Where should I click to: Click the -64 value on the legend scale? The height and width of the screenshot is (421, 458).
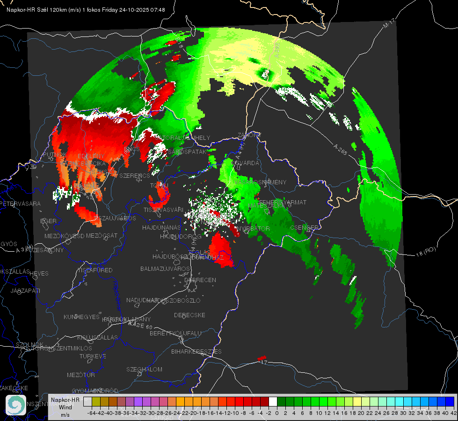[x=92, y=413]
